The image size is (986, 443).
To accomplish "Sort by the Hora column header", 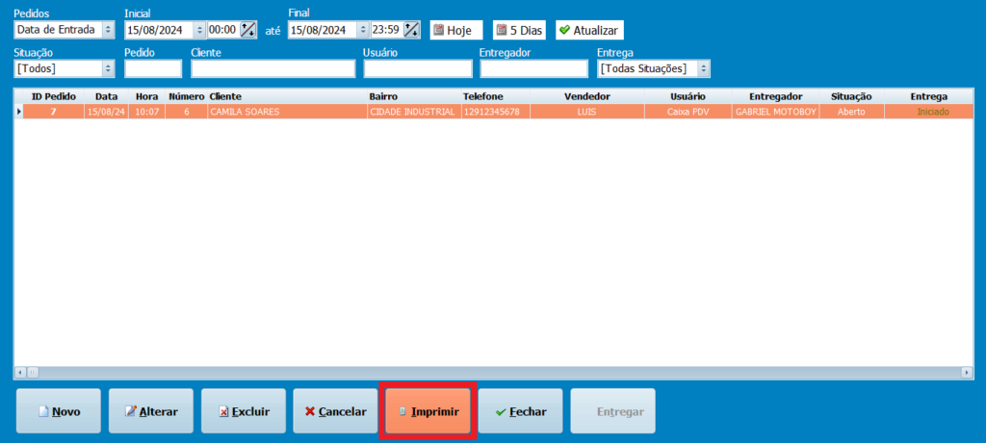I will pyautogui.click(x=146, y=96).
